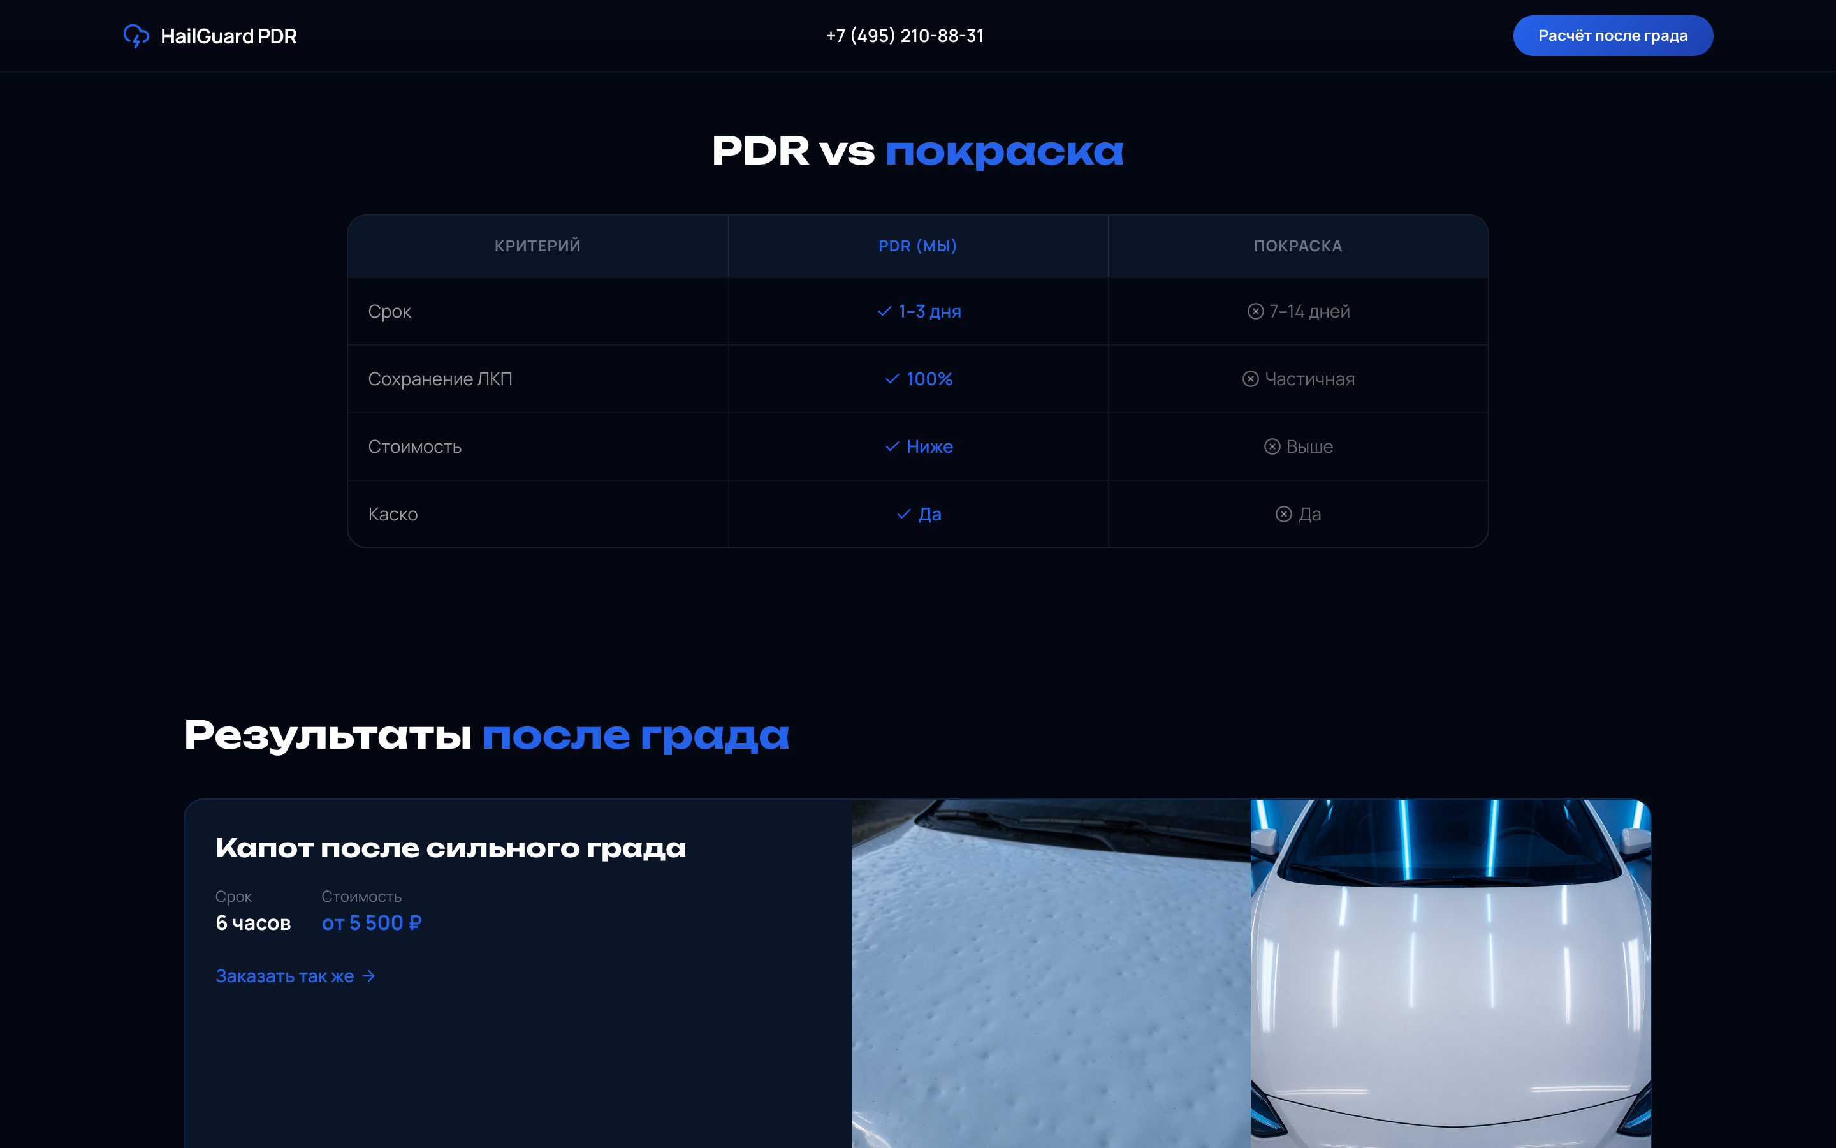The image size is (1836, 1148).
Task: Call the phone number +7 (495) 210-88-31
Action: (x=905, y=36)
